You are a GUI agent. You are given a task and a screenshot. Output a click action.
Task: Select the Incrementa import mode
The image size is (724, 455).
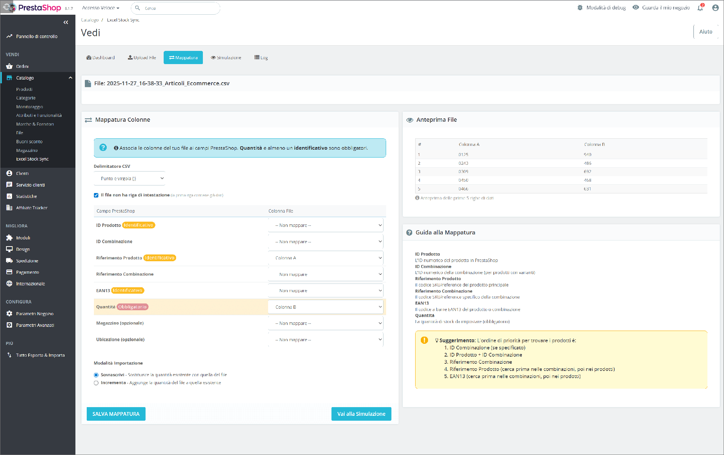pyautogui.click(x=96, y=383)
